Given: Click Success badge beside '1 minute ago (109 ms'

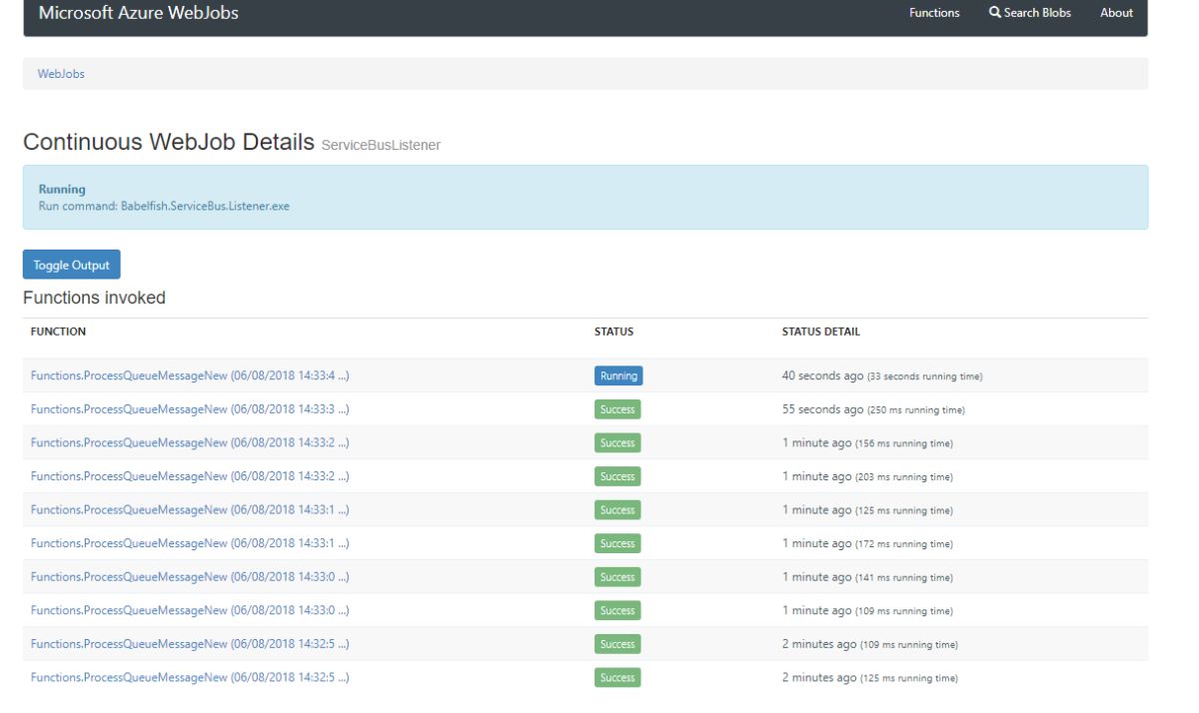Looking at the screenshot, I should (617, 610).
